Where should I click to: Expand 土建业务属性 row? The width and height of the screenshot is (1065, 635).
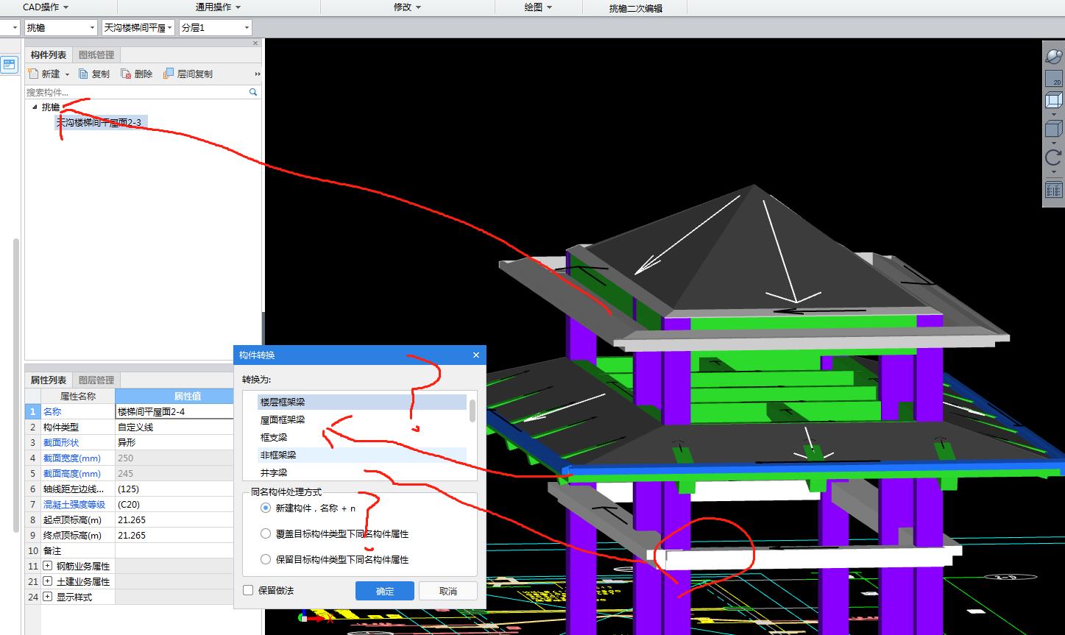pyautogui.click(x=48, y=581)
